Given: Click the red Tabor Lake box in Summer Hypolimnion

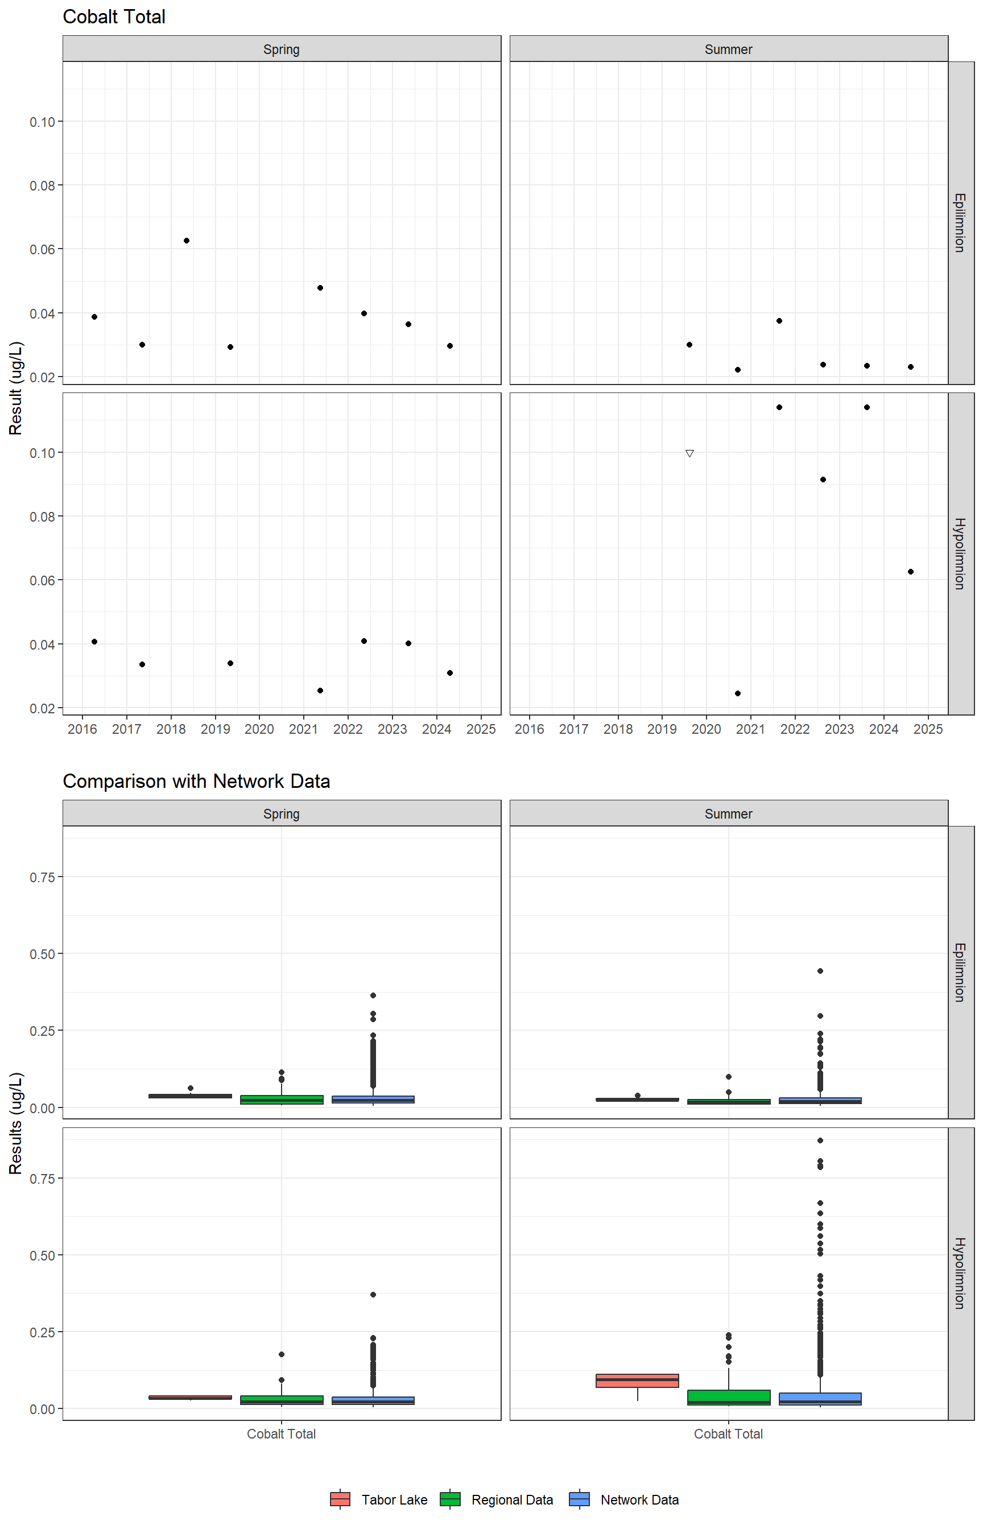Looking at the screenshot, I should point(637,1381).
